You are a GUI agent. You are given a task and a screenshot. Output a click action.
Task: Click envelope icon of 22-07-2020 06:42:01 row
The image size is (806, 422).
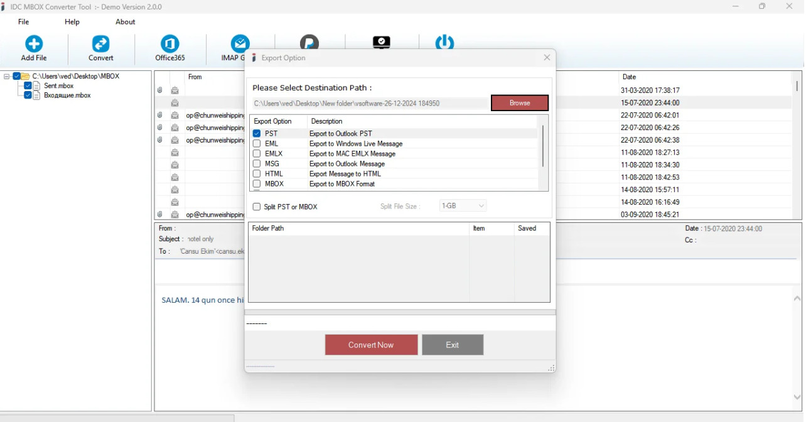click(x=175, y=116)
